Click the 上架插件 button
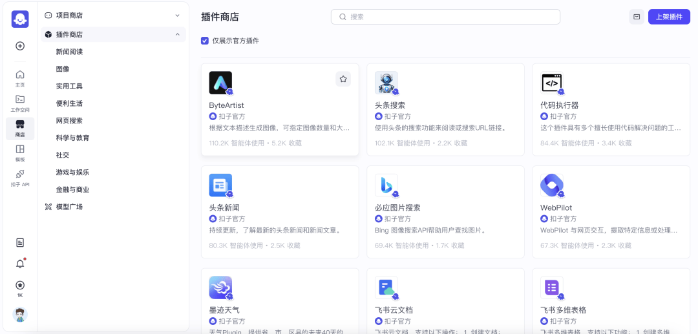 coord(669,16)
